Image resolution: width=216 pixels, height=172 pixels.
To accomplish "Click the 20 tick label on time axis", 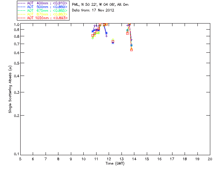I will (210, 159).
